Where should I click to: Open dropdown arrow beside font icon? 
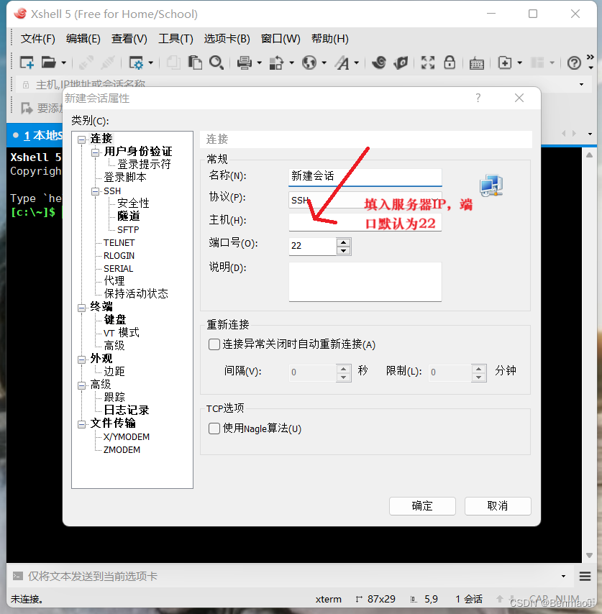[x=357, y=63]
